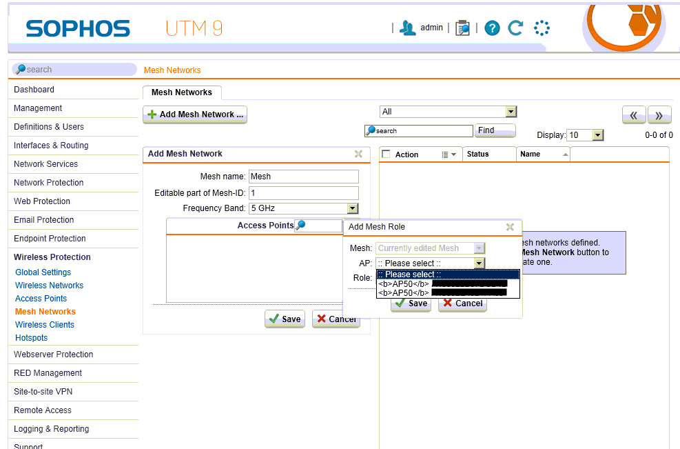Cancel the Add Mesh Network form
680x449 pixels.
[336, 319]
